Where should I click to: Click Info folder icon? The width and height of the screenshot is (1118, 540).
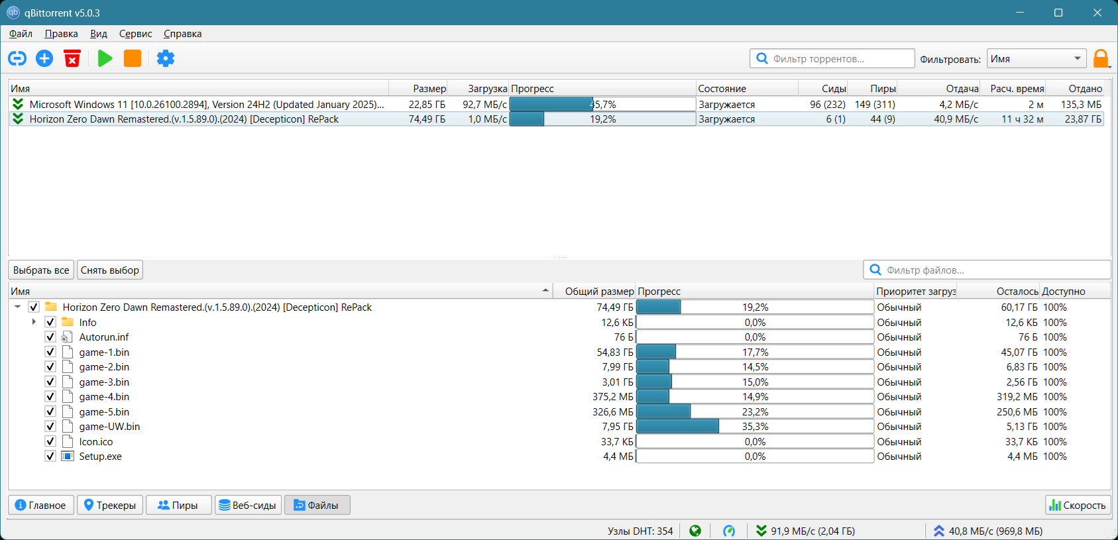point(67,322)
